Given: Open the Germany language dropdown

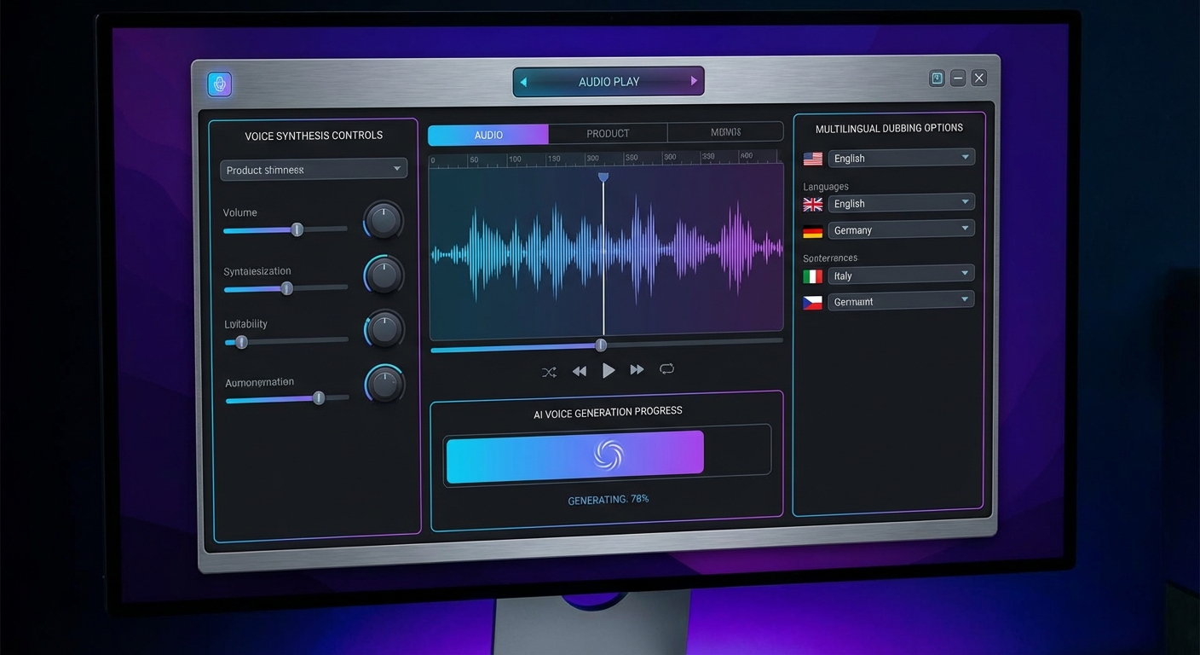Looking at the screenshot, I should pos(901,229).
